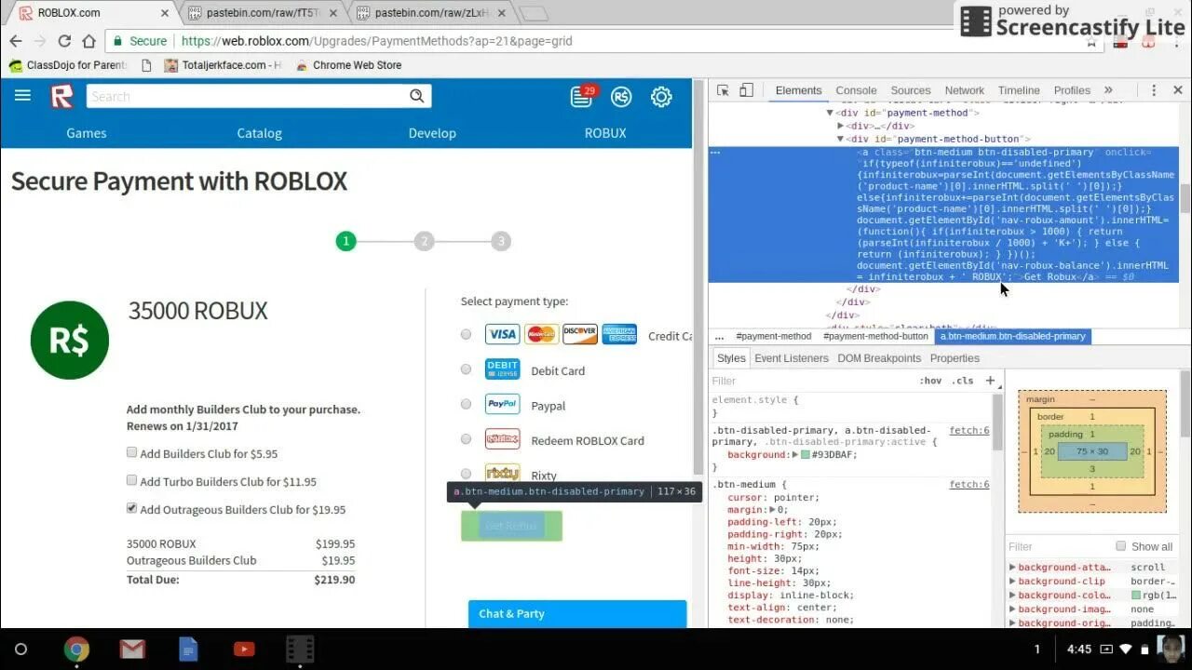Open the Network tab

click(965, 90)
